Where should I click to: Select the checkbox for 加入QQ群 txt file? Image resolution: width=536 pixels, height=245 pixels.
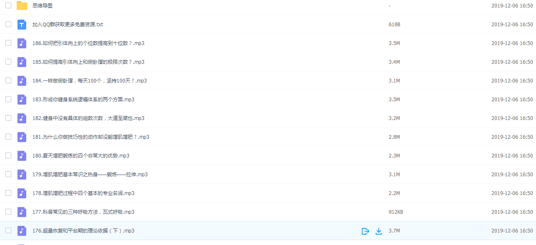pos(8,24)
